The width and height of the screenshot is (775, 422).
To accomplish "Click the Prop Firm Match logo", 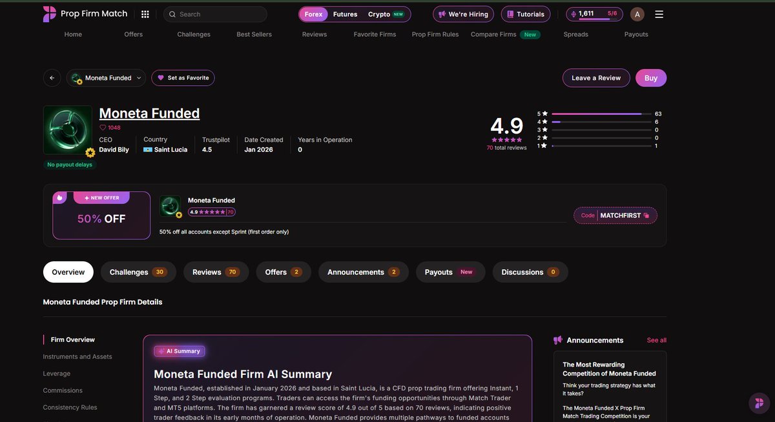I will [x=85, y=14].
